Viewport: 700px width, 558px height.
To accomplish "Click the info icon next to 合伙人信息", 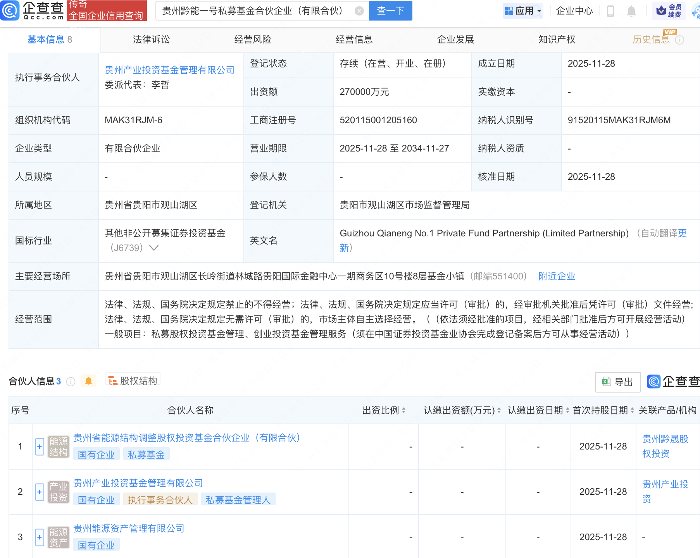I will click(71, 382).
